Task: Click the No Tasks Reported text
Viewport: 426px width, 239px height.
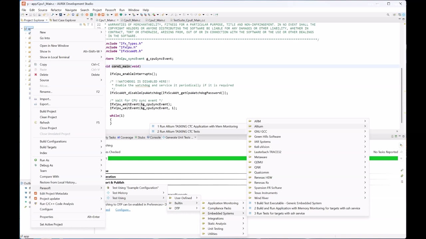Action: pyautogui.click(x=385, y=152)
